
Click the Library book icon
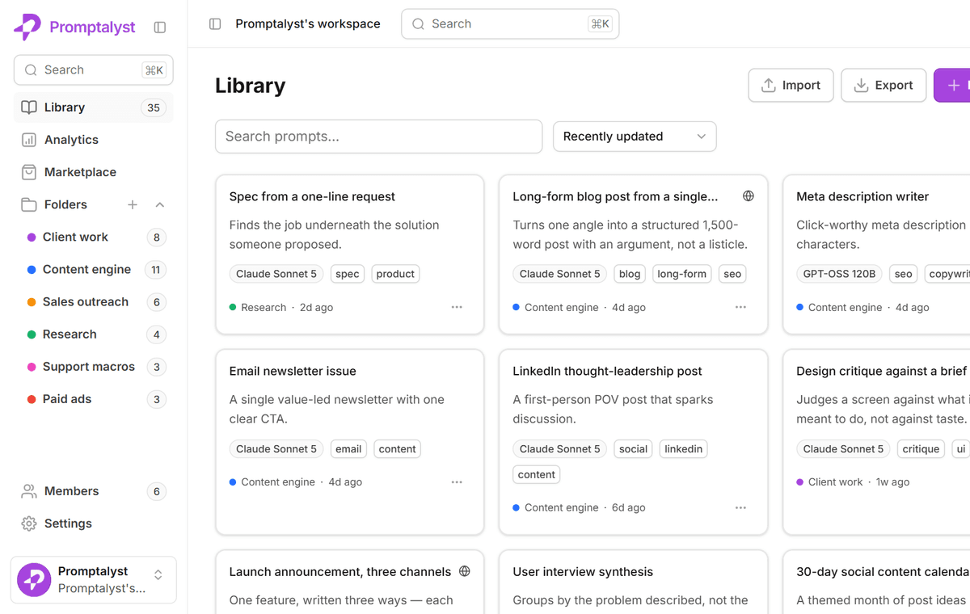click(29, 107)
